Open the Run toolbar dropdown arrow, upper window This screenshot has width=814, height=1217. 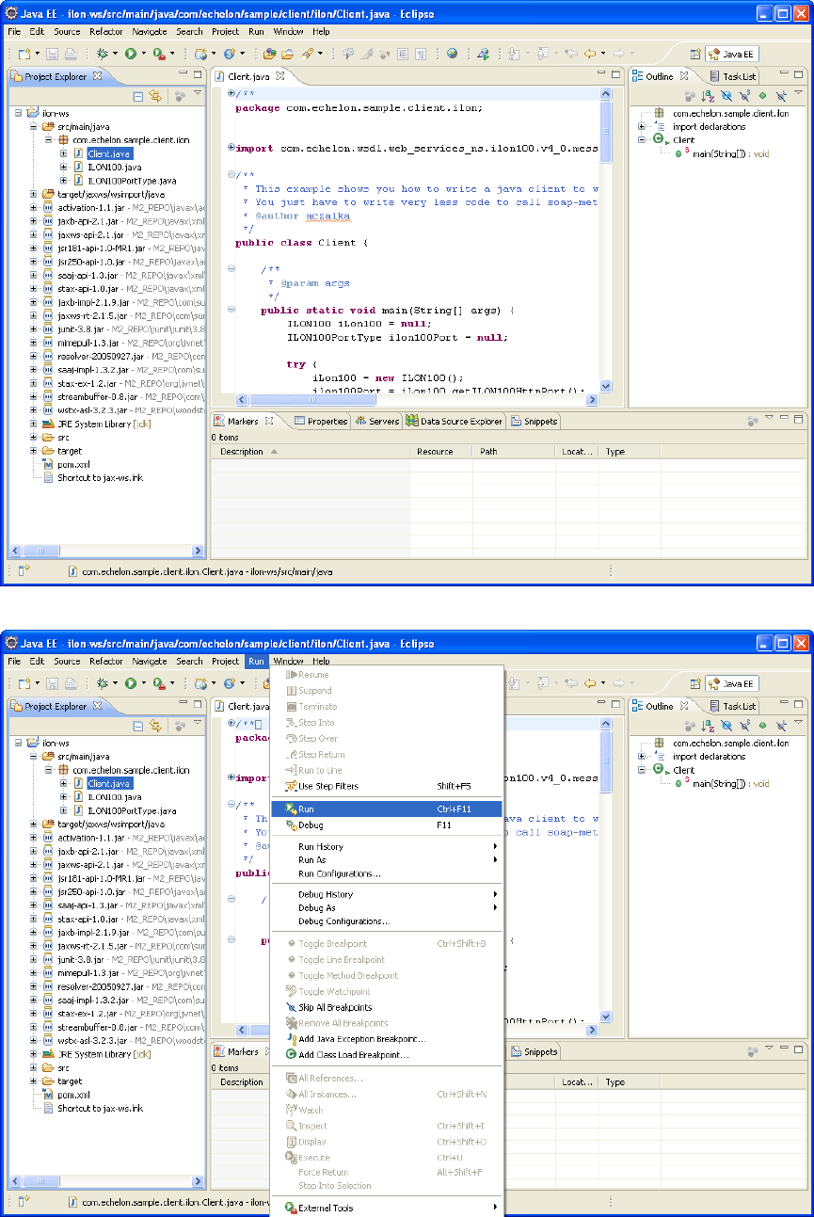[x=143, y=55]
